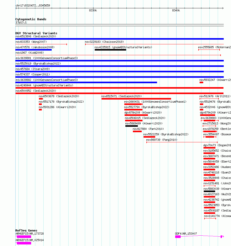Open esv2660431 1000GenomesConsortiumPhase1 variant
Screen dimensions: 231x246
pyautogui.click(x=155, y=102)
